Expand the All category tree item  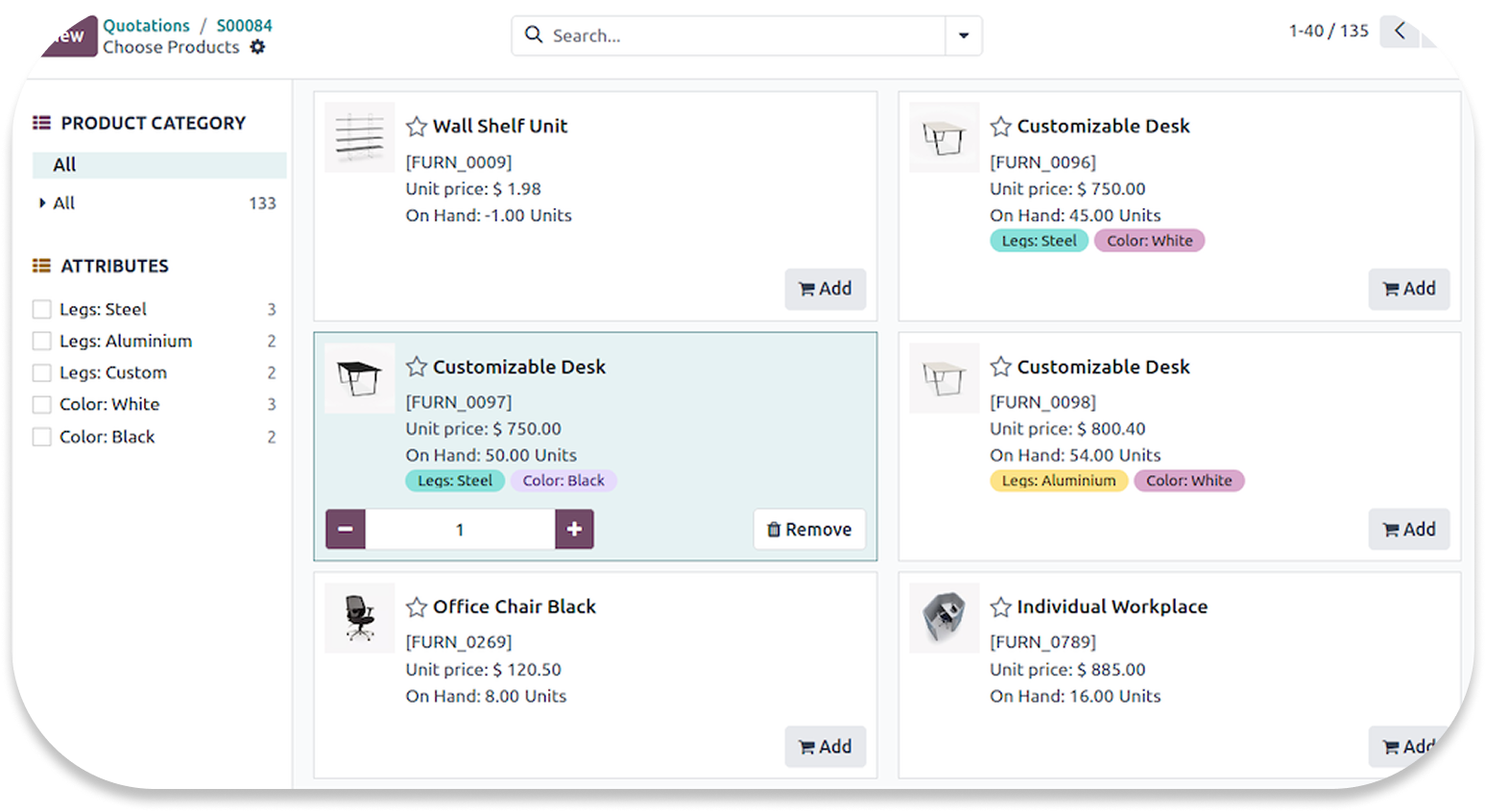coord(42,203)
